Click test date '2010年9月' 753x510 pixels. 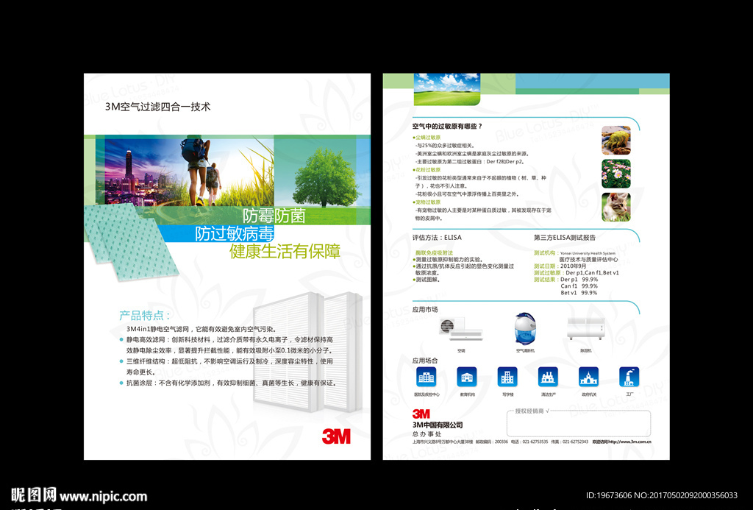573,266
